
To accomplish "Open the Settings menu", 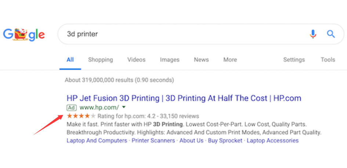I will (x=294, y=60).
